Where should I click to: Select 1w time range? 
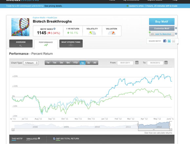coord(48,63)
